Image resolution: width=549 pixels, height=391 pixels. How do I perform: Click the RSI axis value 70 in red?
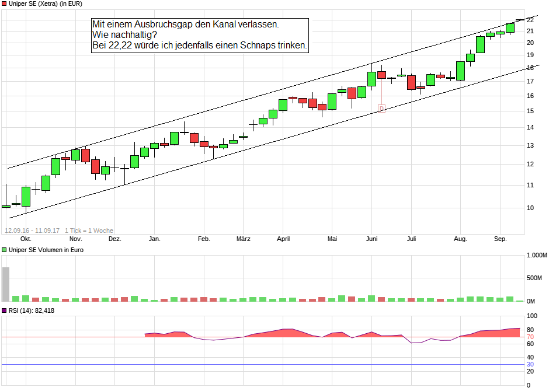point(530,337)
